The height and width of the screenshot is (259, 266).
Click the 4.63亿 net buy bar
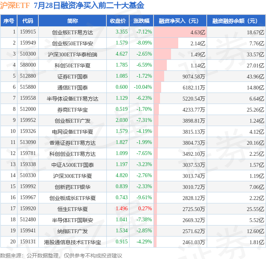(x=180, y=32)
